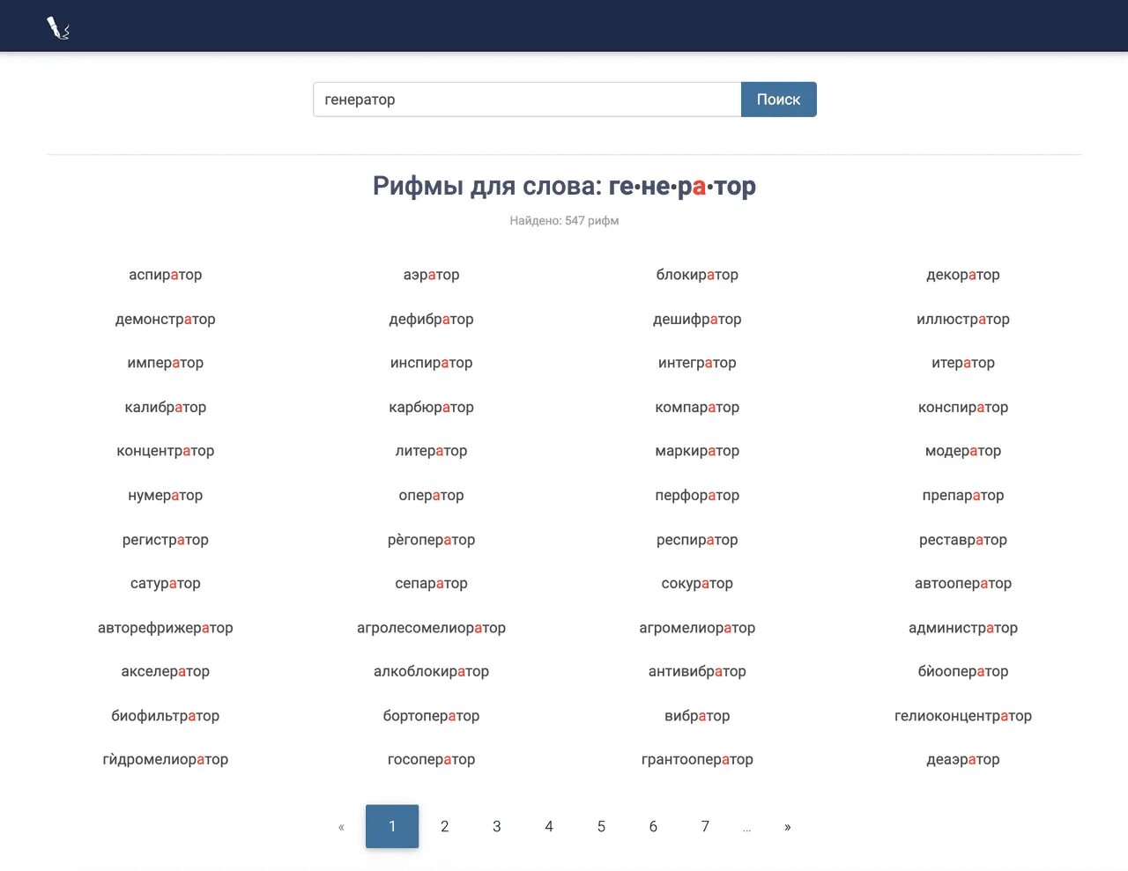Open the word грантооператор
This screenshot has height=871, width=1128.
[x=697, y=759]
